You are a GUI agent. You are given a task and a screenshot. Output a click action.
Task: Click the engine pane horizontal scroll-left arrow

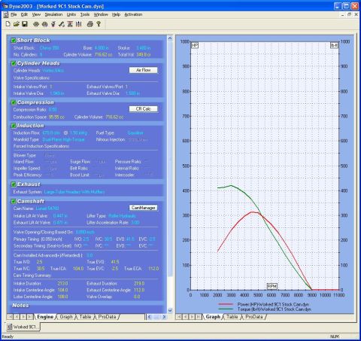150,317
